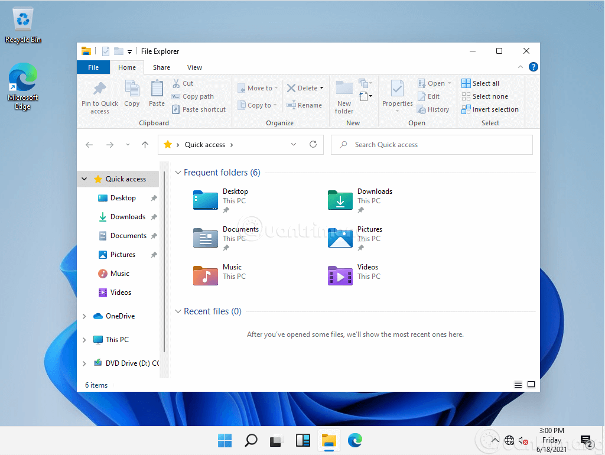Switch to the View ribbon tab
605x455 pixels.
click(194, 67)
